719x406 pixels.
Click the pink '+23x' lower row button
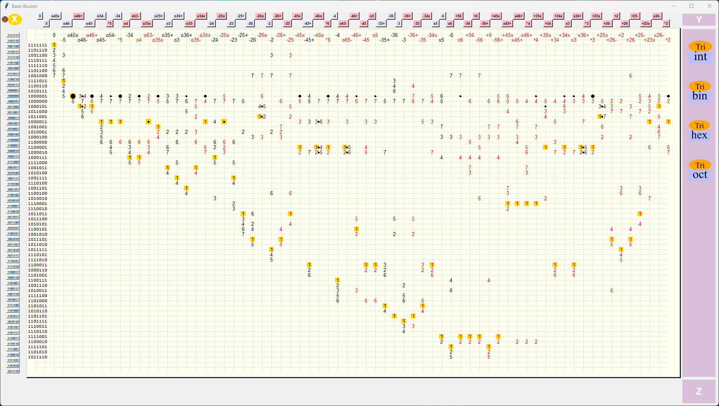point(646,23)
